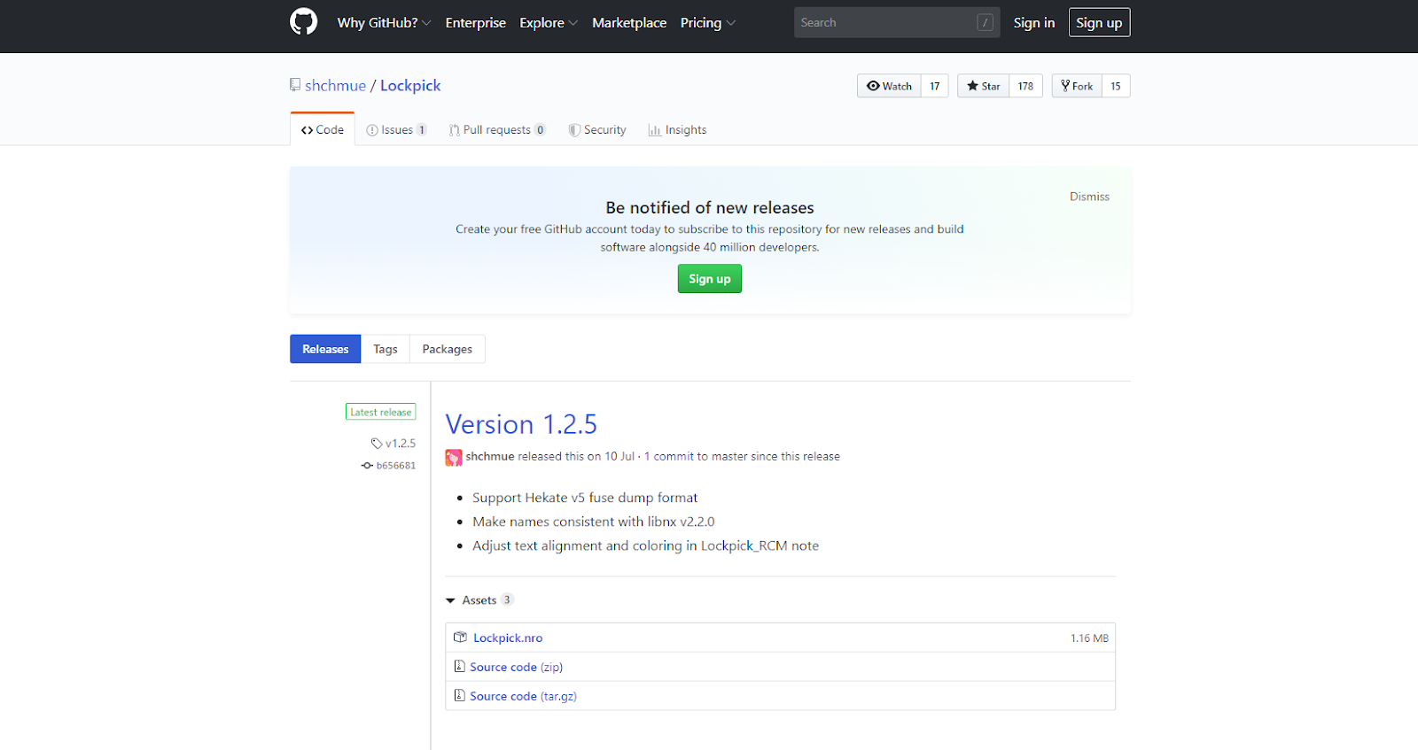The image size is (1418, 750).
Task: Go to the Marketplace page
Action: tap(629, 23)
